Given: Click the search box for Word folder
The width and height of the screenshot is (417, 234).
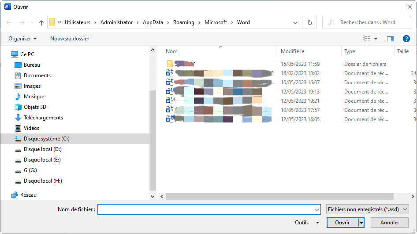Looking at the screenshot, I should 366,22.
